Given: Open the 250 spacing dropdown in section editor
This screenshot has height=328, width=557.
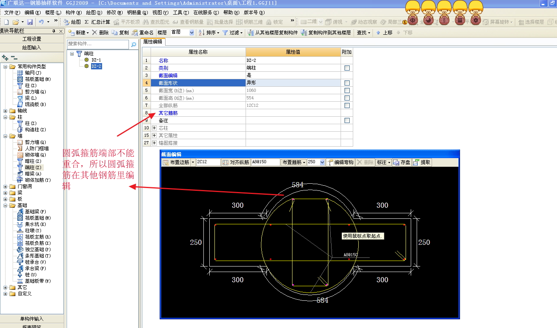Looking at the screenshot, I should tap(322, 162).
